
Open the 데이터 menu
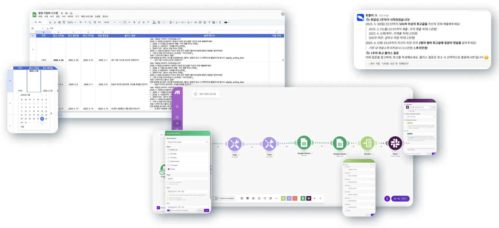point(70,16)
